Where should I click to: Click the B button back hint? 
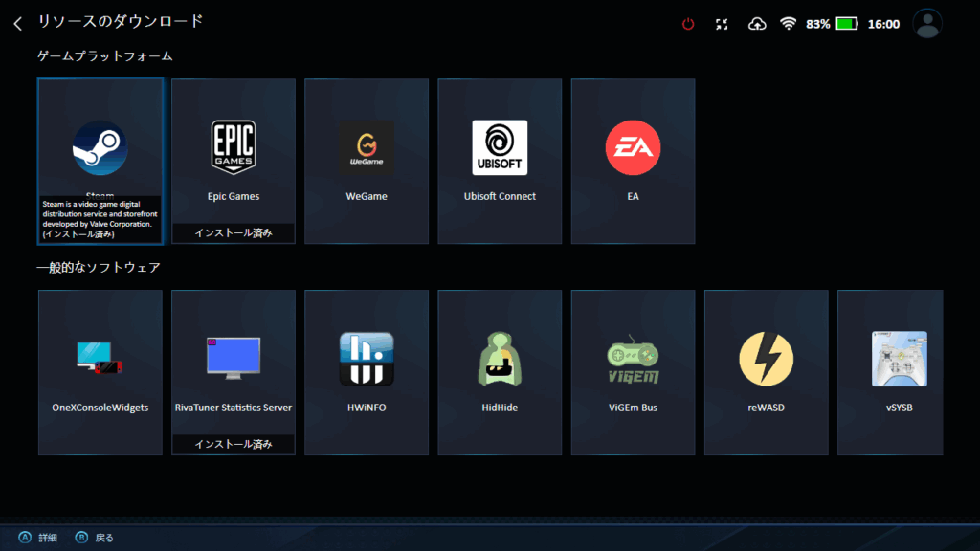pyautogui.click(x=95, y=538)
